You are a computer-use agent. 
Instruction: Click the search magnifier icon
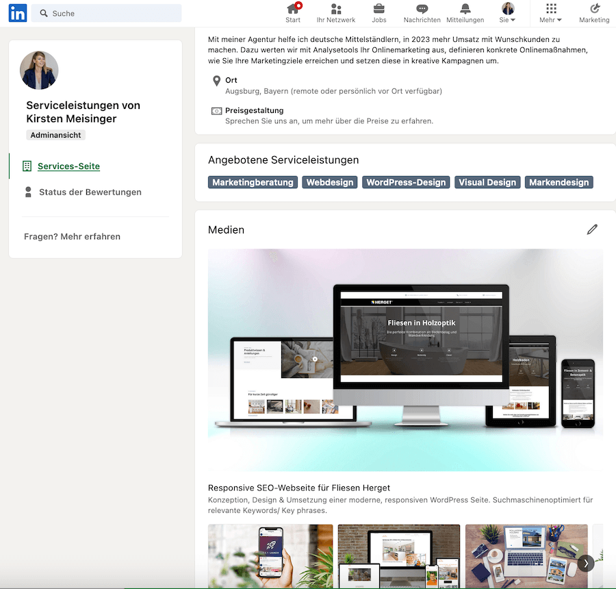[44, 14]
